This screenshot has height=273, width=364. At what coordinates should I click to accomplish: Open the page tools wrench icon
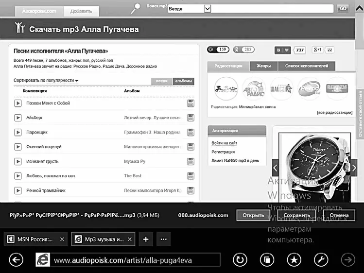321,260
